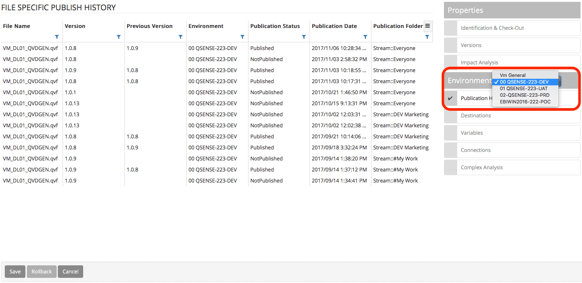Viewport: 582px width, 283px height.
Task: Click the Cancel button
Action: (70, 272)
